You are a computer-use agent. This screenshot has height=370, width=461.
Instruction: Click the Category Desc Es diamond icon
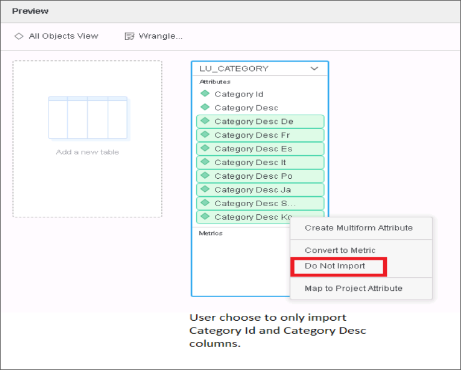205,148
